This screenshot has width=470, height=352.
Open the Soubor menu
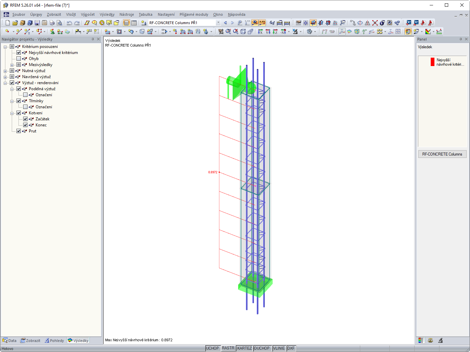[19, 14]
